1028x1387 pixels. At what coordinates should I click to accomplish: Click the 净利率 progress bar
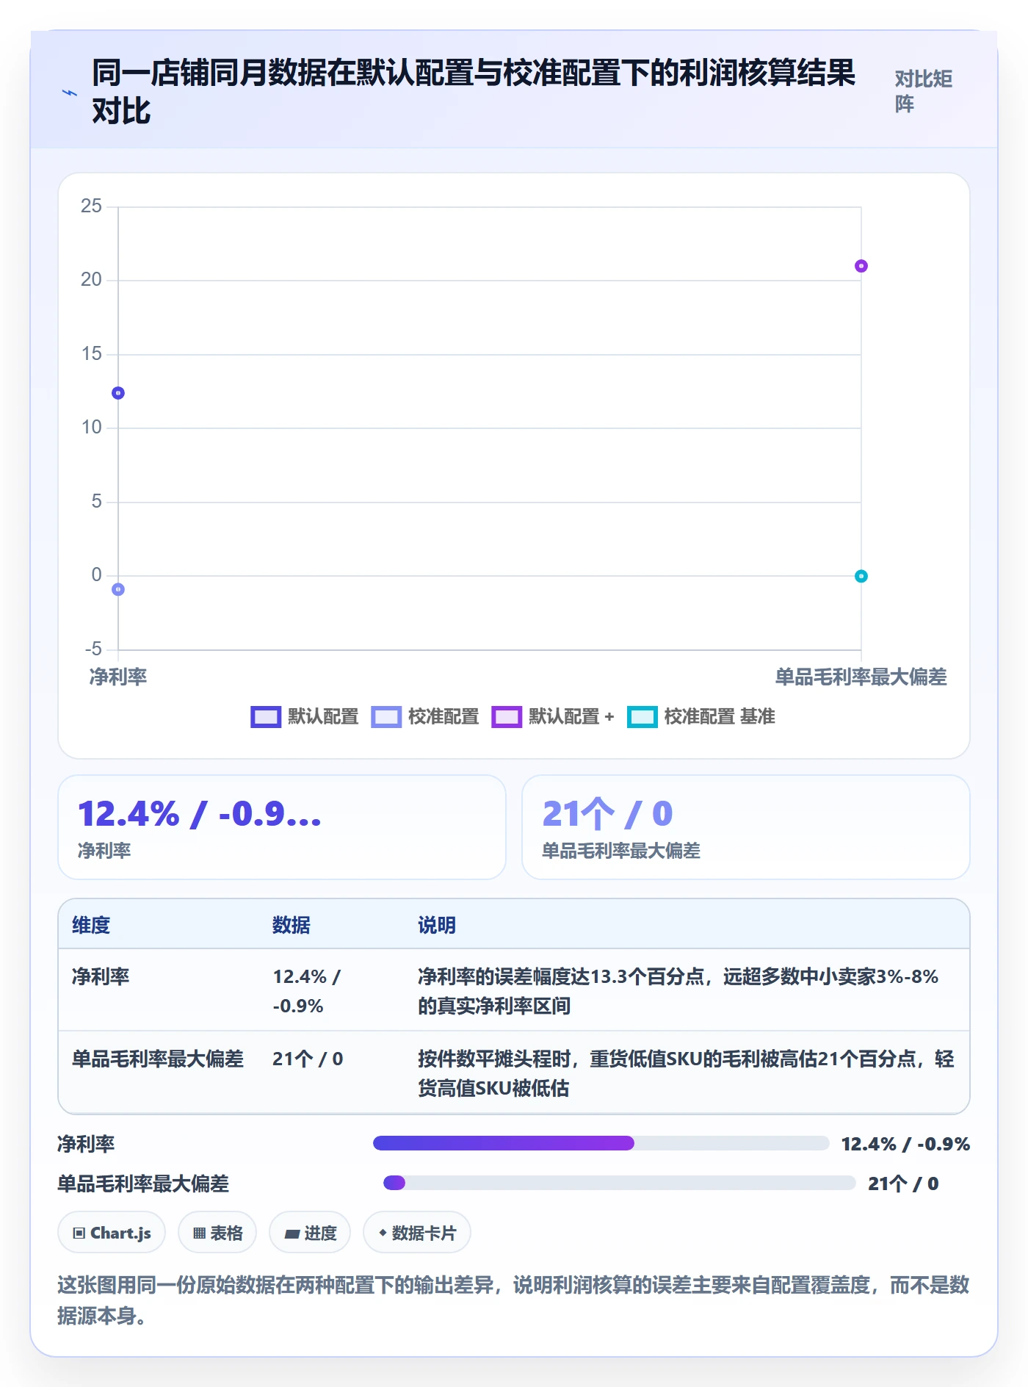click(x=601, y=1143)
